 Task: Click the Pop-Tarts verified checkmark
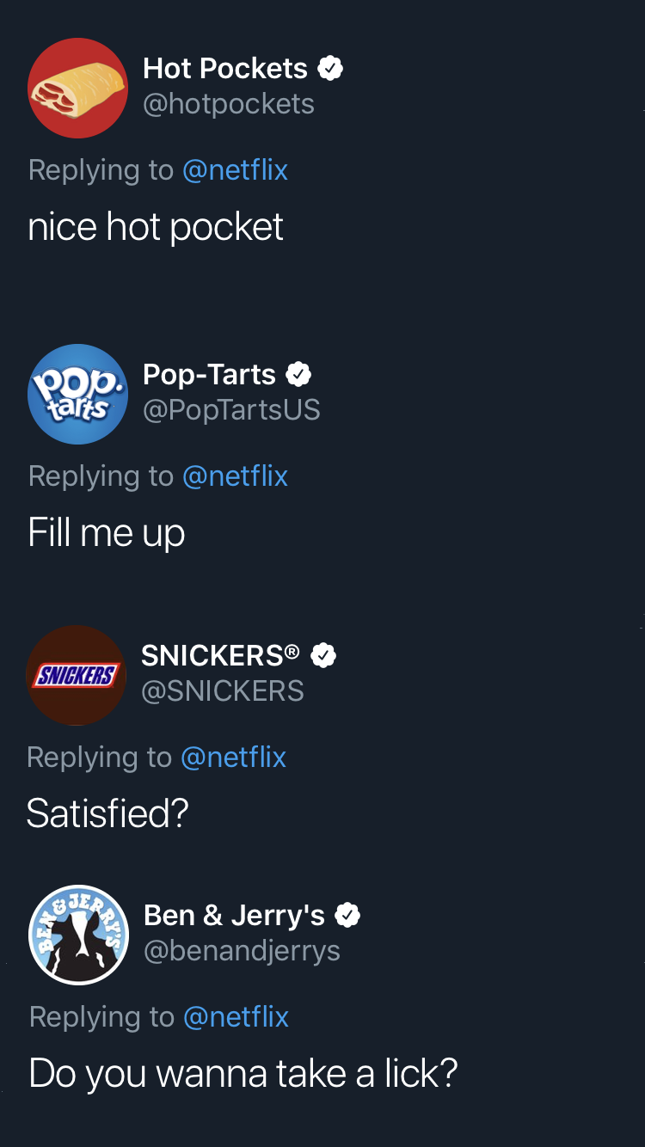click(x=298, y=374)
